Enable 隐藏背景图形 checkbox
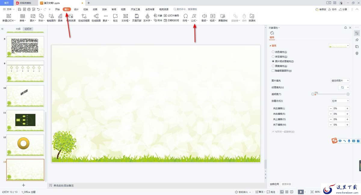The image size is (361, 195). coord(273,70)
